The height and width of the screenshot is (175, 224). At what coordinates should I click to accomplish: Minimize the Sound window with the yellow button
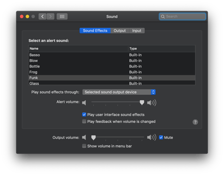coord(27,16)
